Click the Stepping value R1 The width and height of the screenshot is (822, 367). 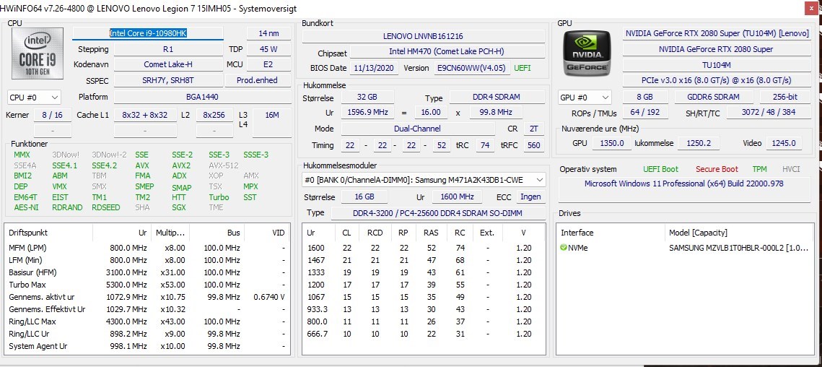pos(168,49)
